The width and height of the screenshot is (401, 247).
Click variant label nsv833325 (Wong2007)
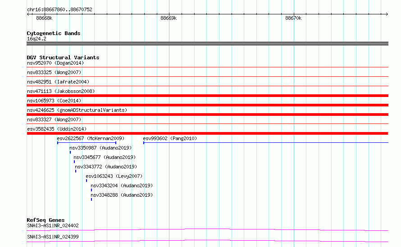54,72
